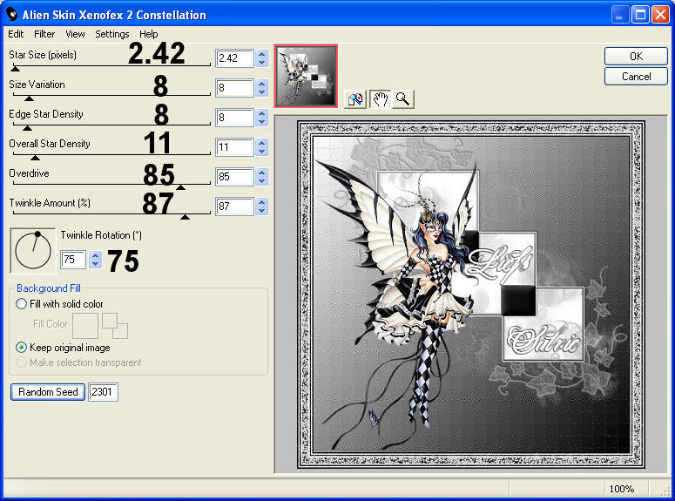The image size is (675, 501).
Task: Click the random seed number field
Action: point(103,392)
